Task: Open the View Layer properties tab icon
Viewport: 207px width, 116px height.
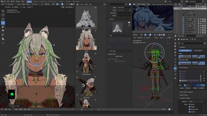Action: click(x=175, y=49)
